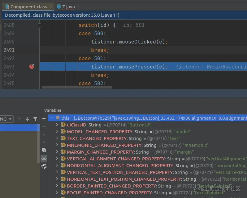Expand MARGIN_CHANGED_PROPERTY field
247x198 pixels.
(57, 152)
